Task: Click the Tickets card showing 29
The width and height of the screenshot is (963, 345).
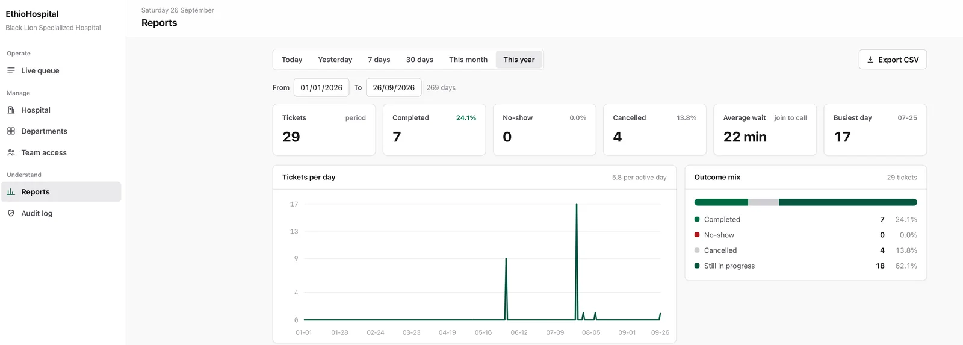Action: point(324,129)
